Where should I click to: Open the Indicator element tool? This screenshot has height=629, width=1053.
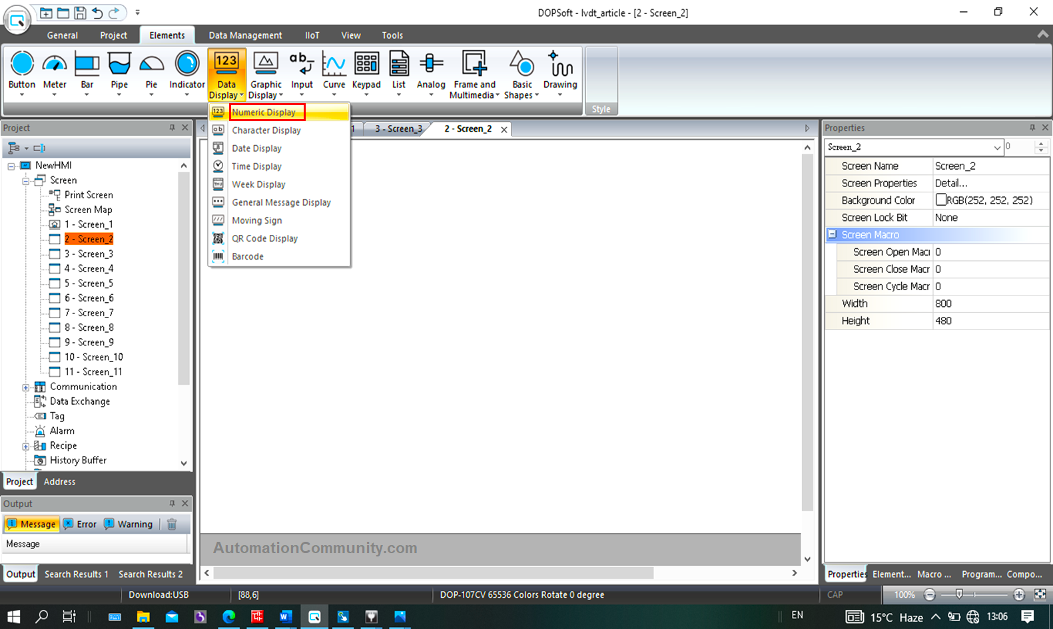tap(187, 74)
